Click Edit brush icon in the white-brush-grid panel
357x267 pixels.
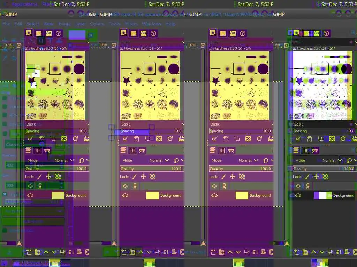pos(298,139)
